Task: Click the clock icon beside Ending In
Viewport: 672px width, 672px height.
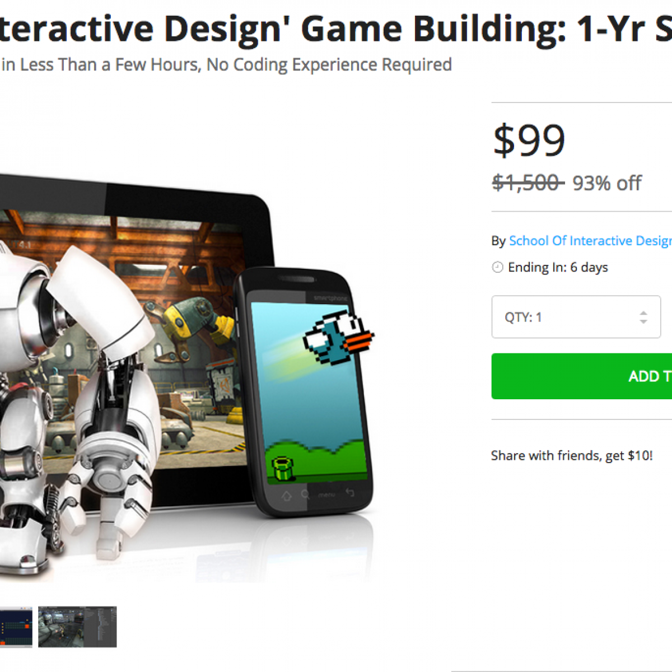Action: (x=497, y=267)
